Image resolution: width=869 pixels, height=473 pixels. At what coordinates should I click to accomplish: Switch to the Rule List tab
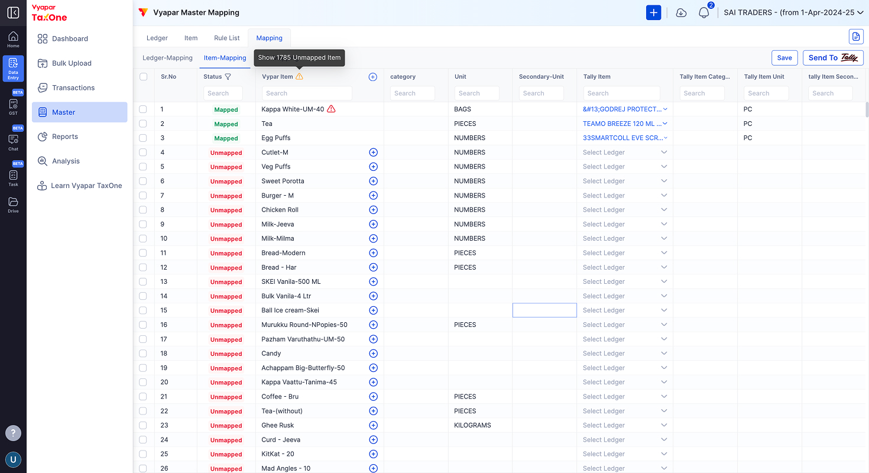pyautogui.click(x=227, y=38)
